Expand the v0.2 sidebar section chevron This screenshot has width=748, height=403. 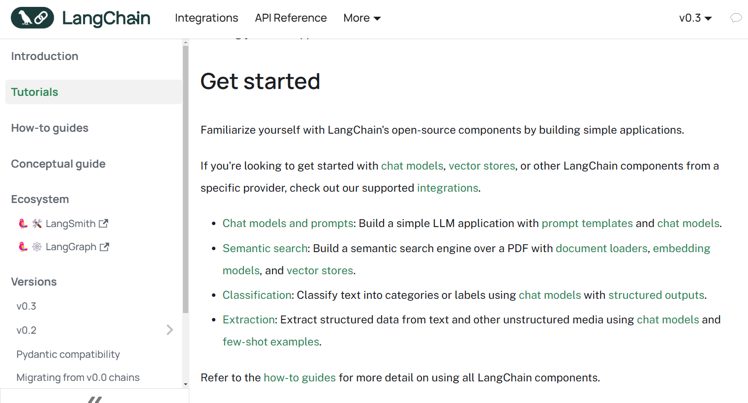pyautogui.click(x=170, y=330)
